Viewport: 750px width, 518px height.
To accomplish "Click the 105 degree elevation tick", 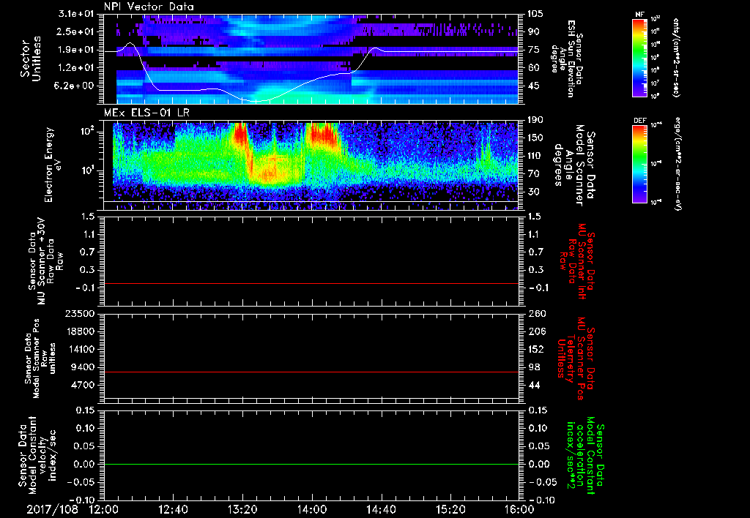I will click(535, 14).
